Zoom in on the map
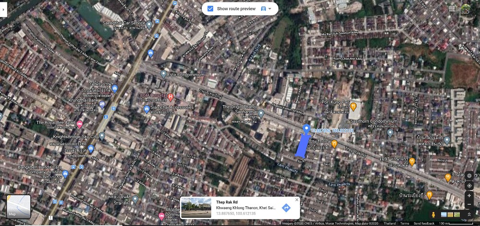The image size is (480, 226). click(469, 196)
